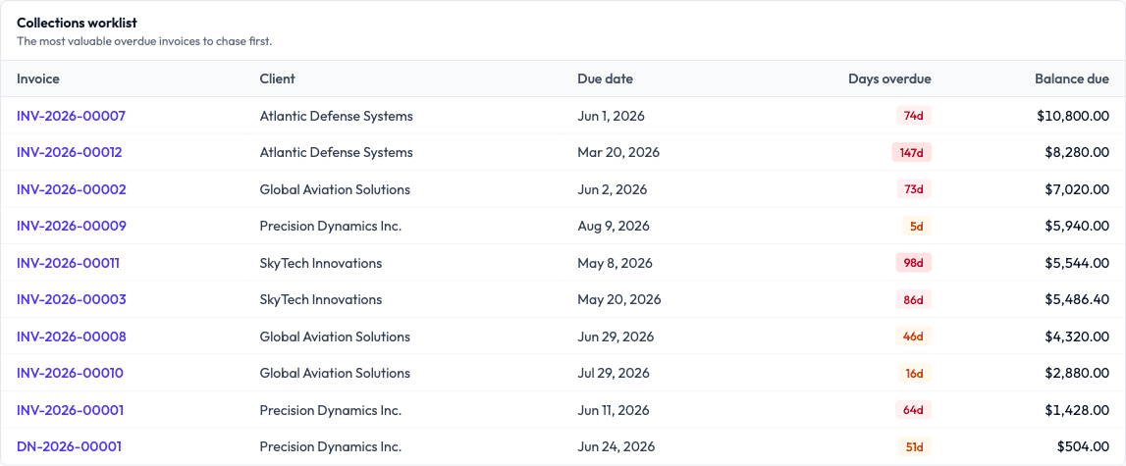The image size is (1126, 466).
Task: Click the $10,800.00 balance amount
Action: 1073,116
